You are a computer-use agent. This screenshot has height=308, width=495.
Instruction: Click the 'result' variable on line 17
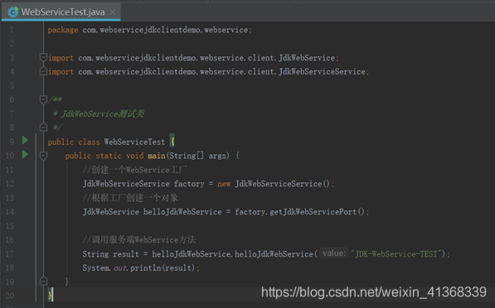(x=126, y=254)
